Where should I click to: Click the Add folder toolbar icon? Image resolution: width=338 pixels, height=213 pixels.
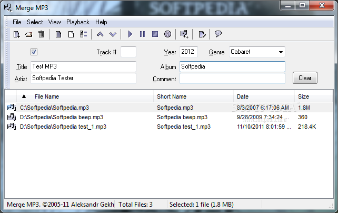pos(28,34)
